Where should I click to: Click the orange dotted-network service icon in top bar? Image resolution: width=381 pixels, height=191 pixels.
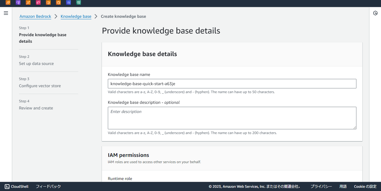[28, 3]
